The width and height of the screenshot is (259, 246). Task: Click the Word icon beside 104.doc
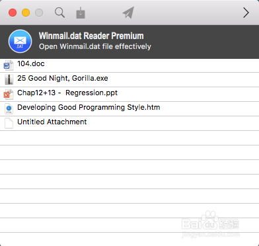tap(9, 65)
